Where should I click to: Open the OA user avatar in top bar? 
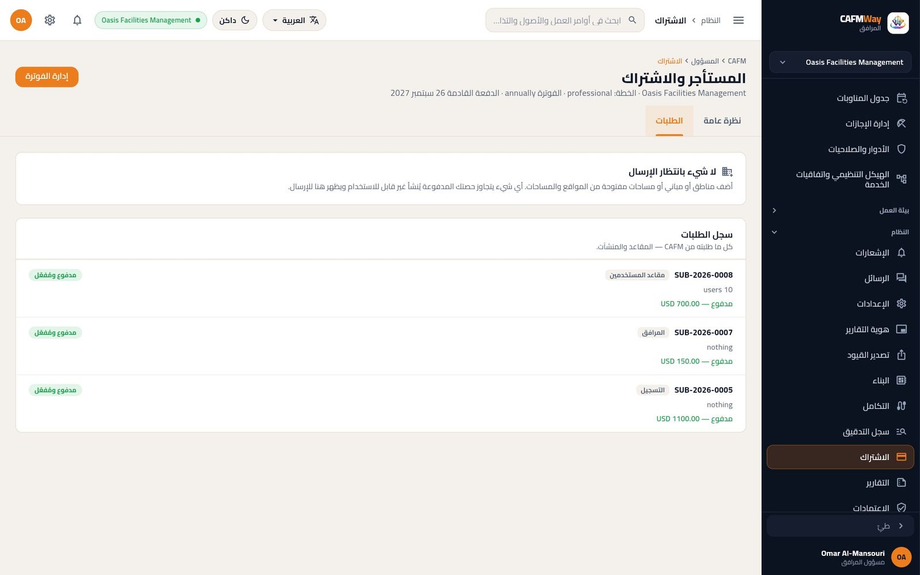[x=21, y=20]
